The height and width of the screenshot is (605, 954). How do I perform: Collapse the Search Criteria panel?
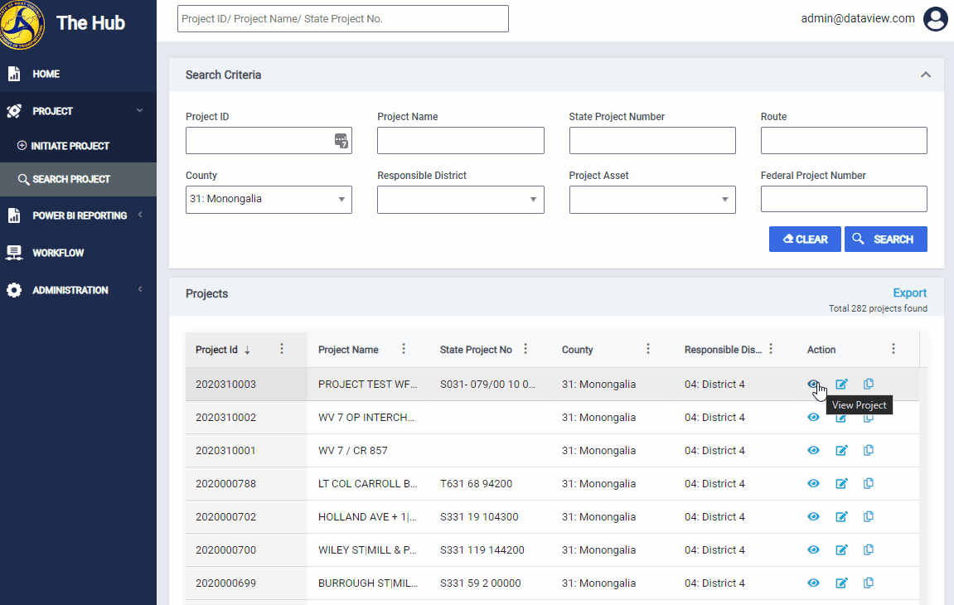click(x=925, y=75)
